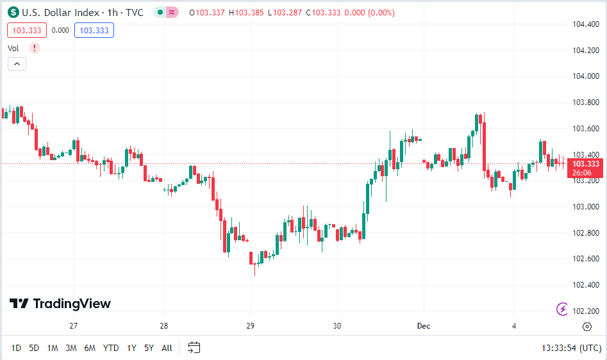The image size is (607, 360).
Task: Click the pink approximate data indicator
Action: coord(172,12)
